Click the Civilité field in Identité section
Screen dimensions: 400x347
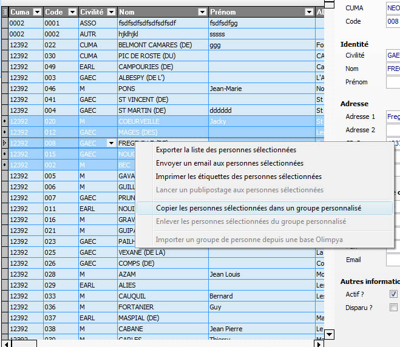point(393,55)
